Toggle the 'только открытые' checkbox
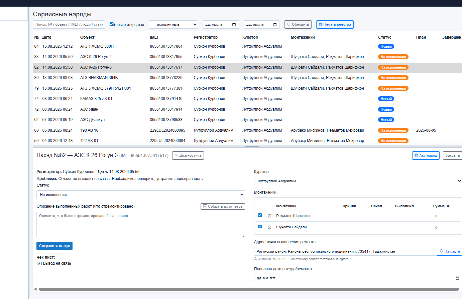The height and width of the screenshot is (299, 462). click(112, 24)
